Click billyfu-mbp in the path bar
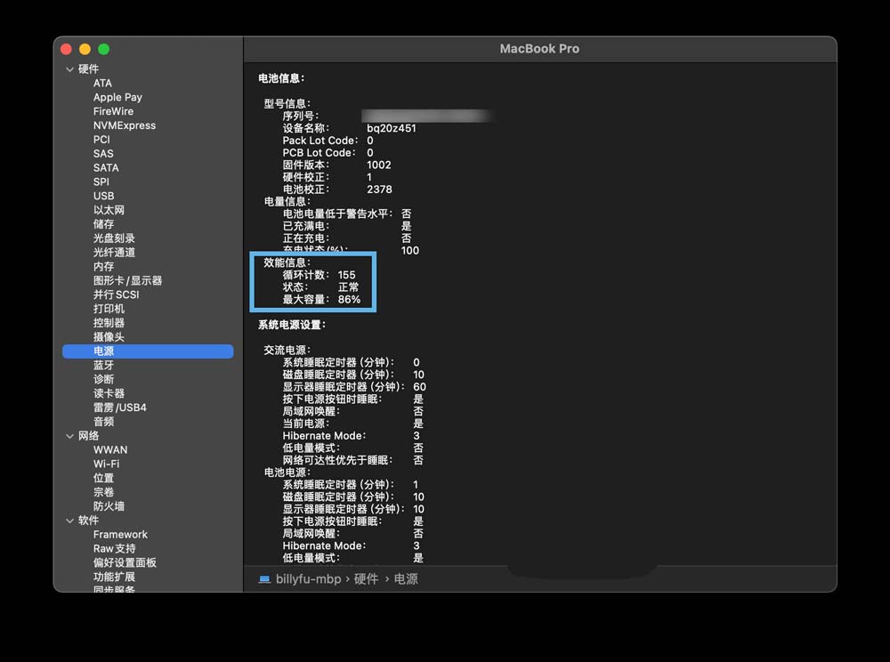890x662 pixels. tap(308, 579)
